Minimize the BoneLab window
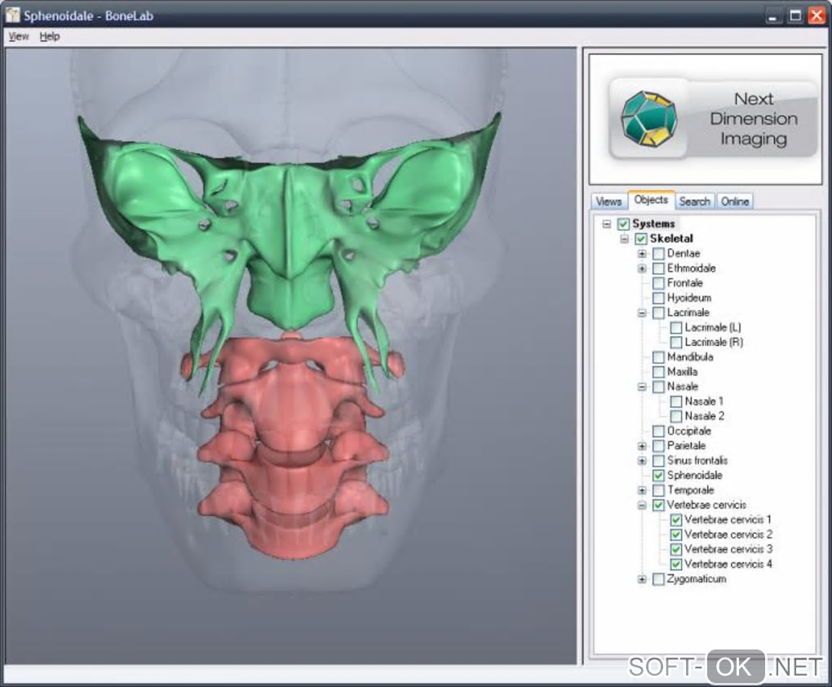This screenshot has height=687, width=832. [773, 16]
